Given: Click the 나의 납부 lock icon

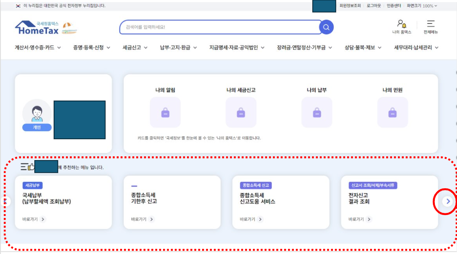Looking at the screenshot, I should (316, 112).
